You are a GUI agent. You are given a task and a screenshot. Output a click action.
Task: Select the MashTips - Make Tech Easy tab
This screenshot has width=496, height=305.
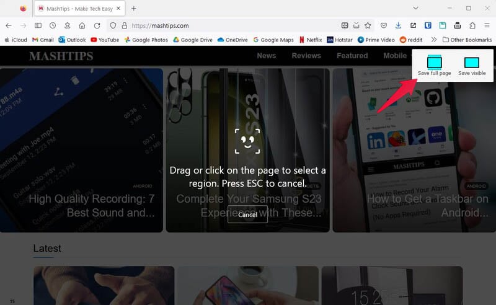coord(79,9)
